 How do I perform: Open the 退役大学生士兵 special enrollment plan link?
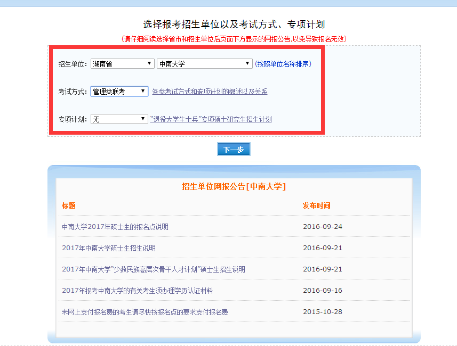[x=211, y=119]
